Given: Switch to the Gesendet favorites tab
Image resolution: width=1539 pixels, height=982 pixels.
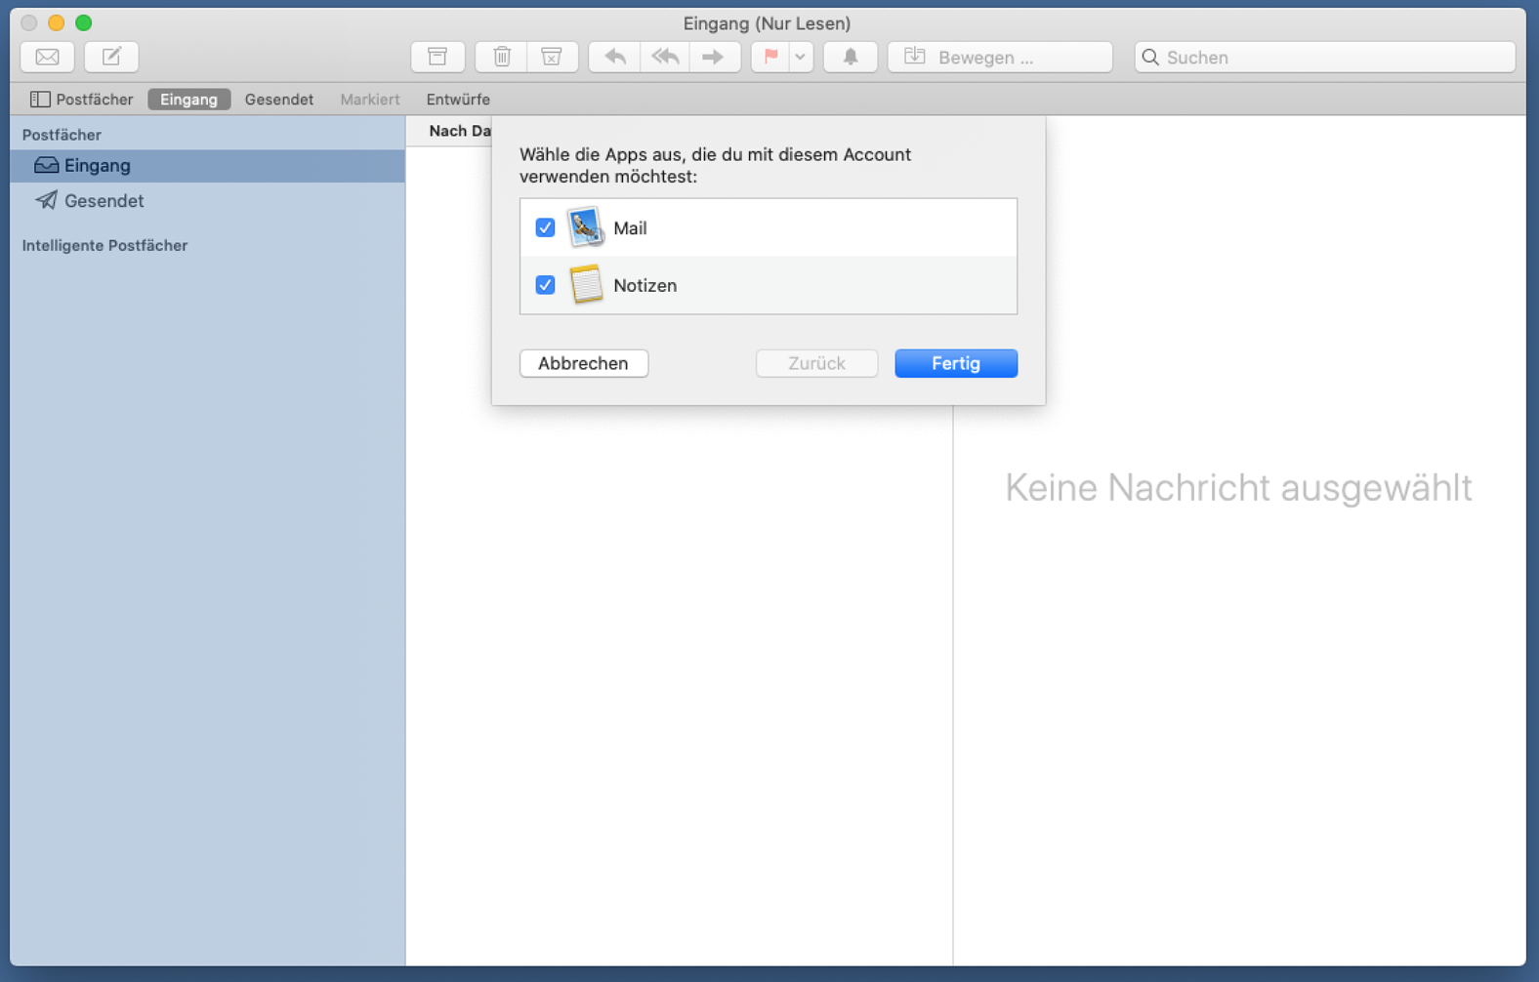Looking at the screenshot, I should coord(279,100).
